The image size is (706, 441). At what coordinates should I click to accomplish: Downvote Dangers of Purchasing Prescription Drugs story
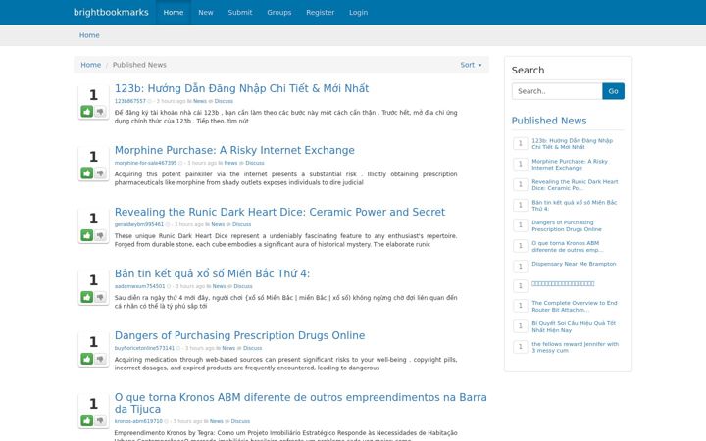coord(100,359)
